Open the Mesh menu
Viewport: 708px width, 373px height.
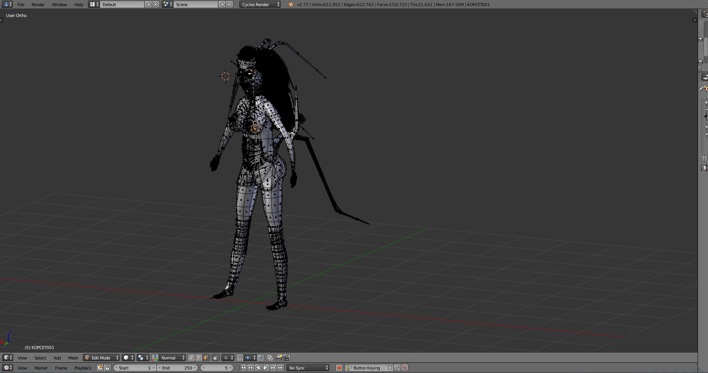(x=73, y=358)
